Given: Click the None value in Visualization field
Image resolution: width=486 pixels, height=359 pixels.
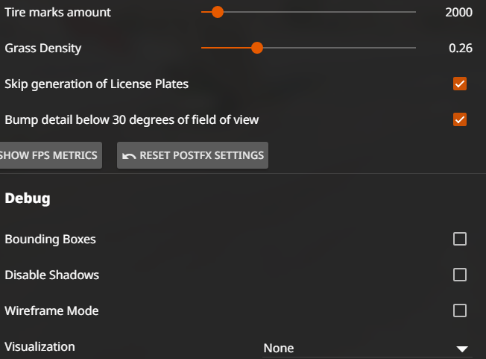Looking at the screenshot, I should click(279, 348).
